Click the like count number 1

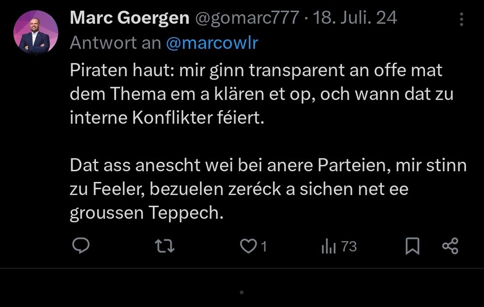click(264, 247)
